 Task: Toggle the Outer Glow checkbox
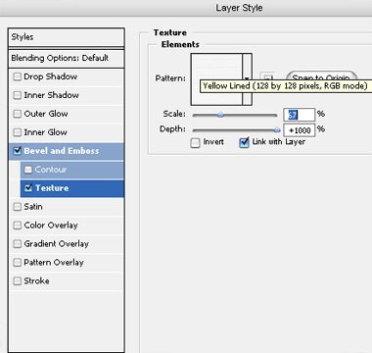coord(17,114)
